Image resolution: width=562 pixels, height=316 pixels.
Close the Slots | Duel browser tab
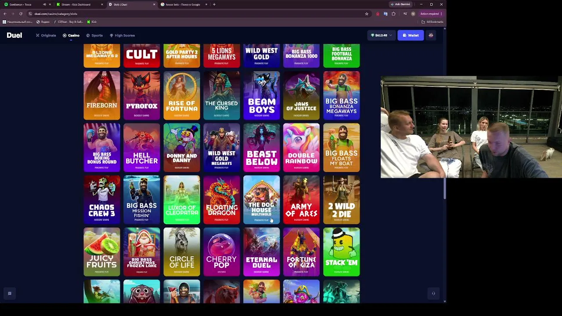click(154, 4)
